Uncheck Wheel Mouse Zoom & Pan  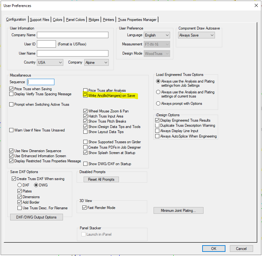pos(85,111)
